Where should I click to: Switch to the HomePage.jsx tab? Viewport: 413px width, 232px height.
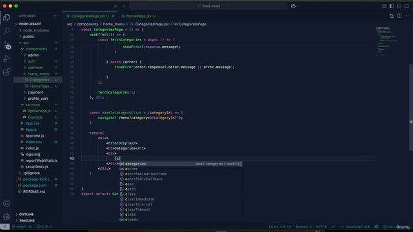[x=139, y=16]
